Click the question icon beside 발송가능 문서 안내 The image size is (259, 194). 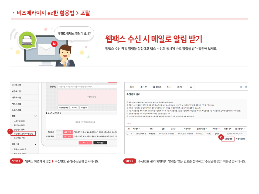[x=47, y=113]
